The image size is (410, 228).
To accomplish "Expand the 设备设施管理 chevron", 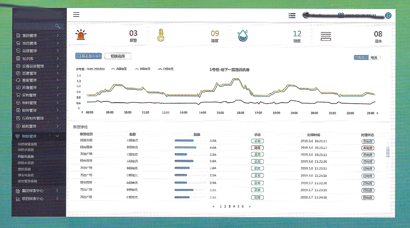I will [58, 66].
